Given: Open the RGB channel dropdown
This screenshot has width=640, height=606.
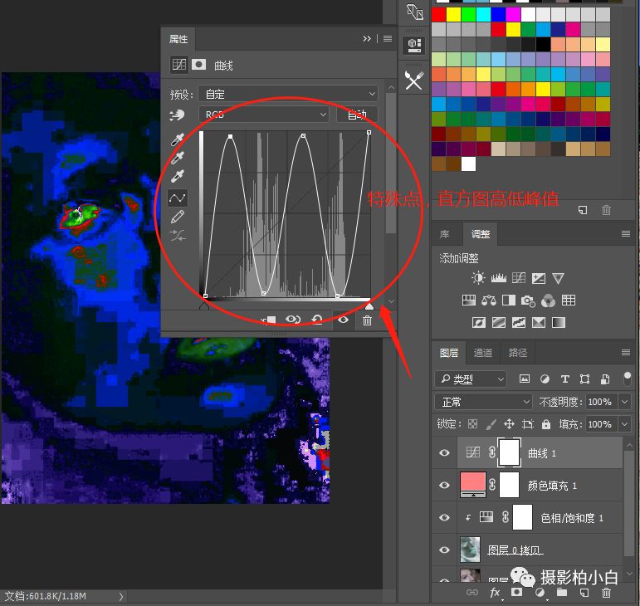Looking at the screenshot, I should pos(264,115).
